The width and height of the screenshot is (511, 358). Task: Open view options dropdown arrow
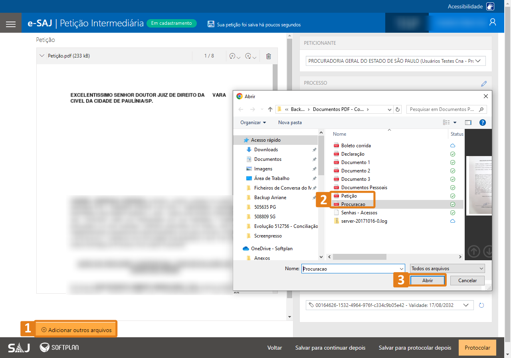point(455,123)
